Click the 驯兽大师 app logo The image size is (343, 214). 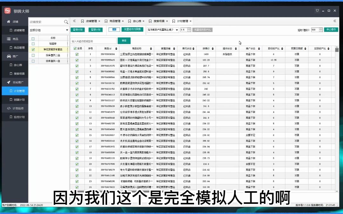7,11
